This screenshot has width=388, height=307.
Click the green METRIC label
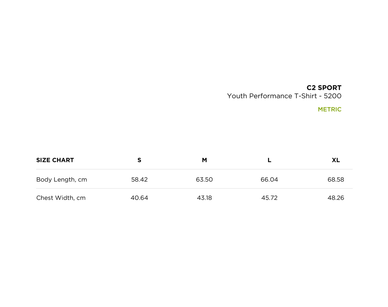(x=329, y=109)
